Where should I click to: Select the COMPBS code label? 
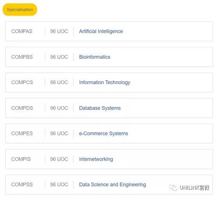point(22,57)
